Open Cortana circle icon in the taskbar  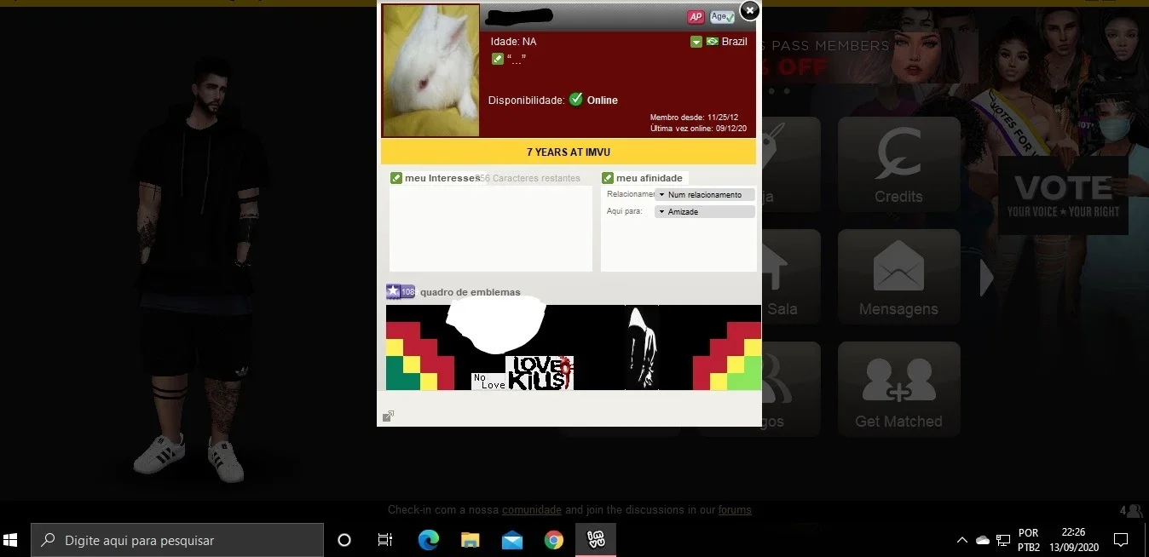pyautogui.click(x=344, y=540)
